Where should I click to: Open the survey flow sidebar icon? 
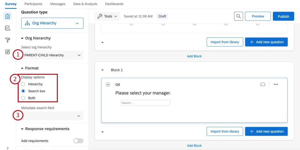pyautogui.click(x=7, y=28)
